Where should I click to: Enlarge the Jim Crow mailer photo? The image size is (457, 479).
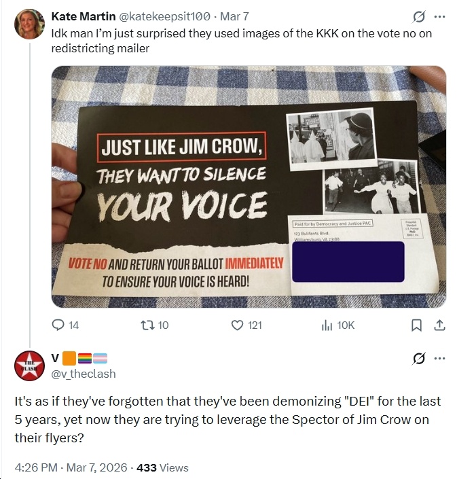(249, 187)
